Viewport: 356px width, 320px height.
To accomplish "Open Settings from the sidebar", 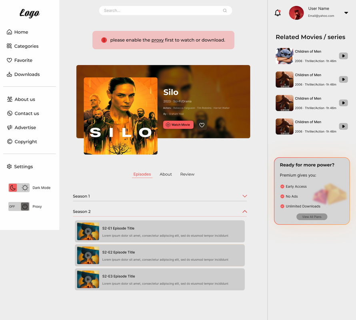I will pyautogui.click(x=20, y=166).
